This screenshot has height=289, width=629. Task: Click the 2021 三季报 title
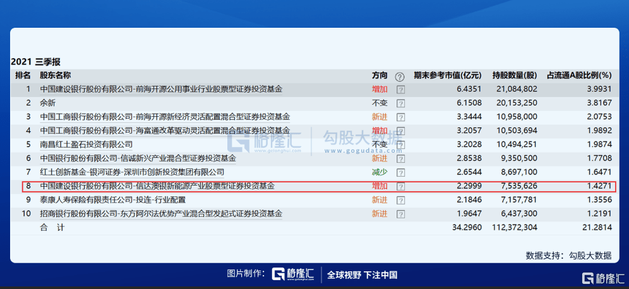[36, 62]
